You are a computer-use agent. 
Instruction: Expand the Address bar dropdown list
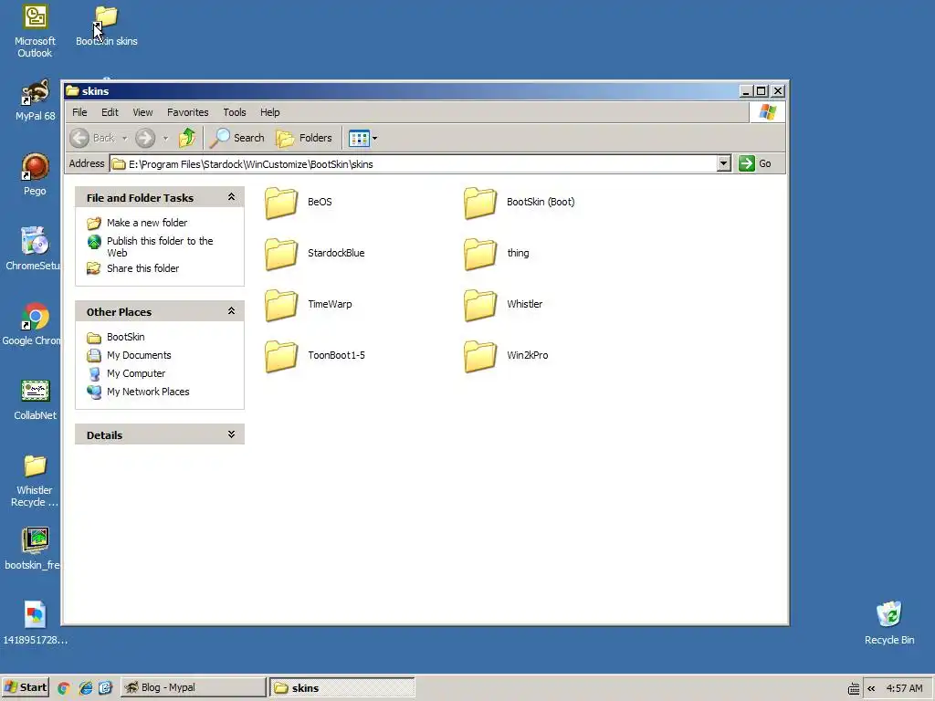point(723,163)
